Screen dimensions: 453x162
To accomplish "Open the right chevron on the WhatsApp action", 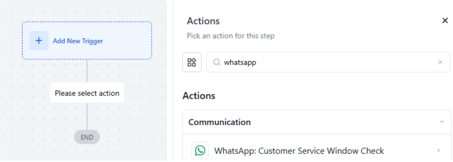I will (x=439, y=151).
